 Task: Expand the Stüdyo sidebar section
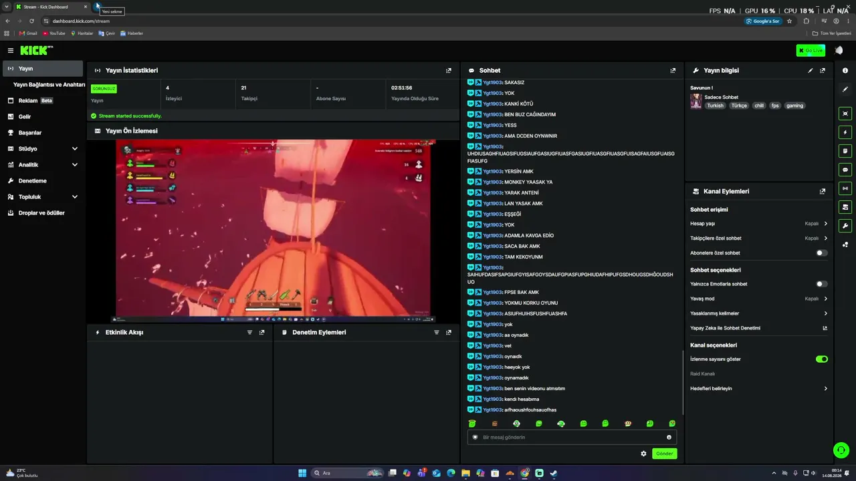click(x=43, y=149)
